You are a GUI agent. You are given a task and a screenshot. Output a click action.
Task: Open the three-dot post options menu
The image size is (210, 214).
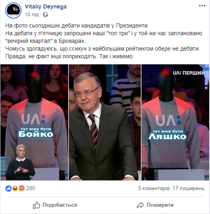pyautogui.click(x=202, y=6)
